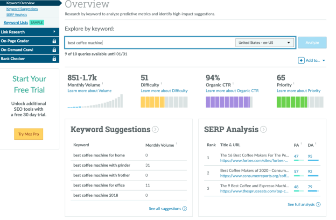Open Keyword Lists in sidebar
The width and height of the screenshot is (336, 220).
point(16,22)
